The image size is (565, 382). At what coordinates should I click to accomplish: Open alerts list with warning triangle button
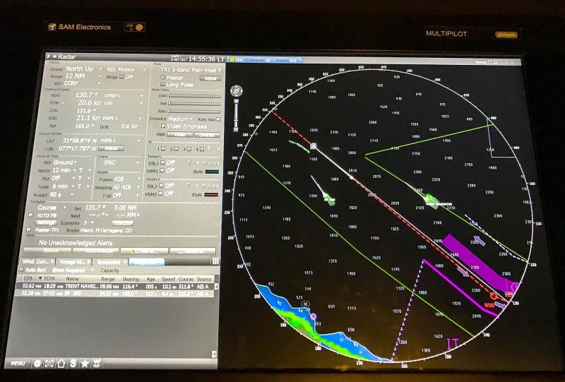click(x=144, y=251)
